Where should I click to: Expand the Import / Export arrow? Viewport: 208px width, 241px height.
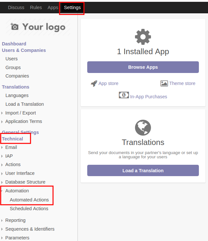point(2,113)
